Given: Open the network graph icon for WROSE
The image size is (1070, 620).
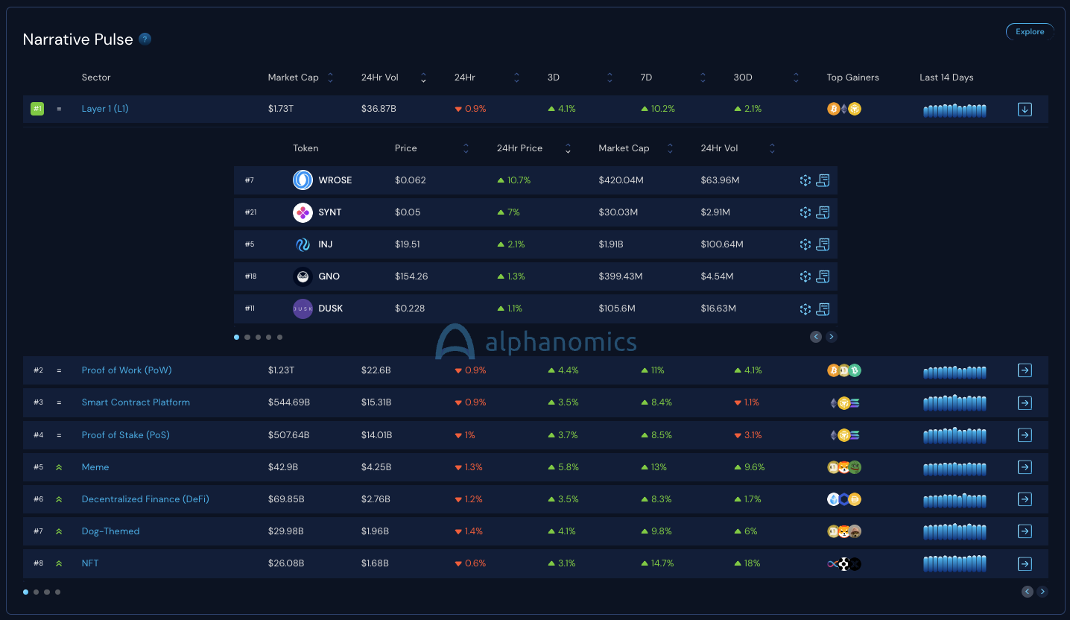Looking at the screenshot, I should click(x=805, y=180).
